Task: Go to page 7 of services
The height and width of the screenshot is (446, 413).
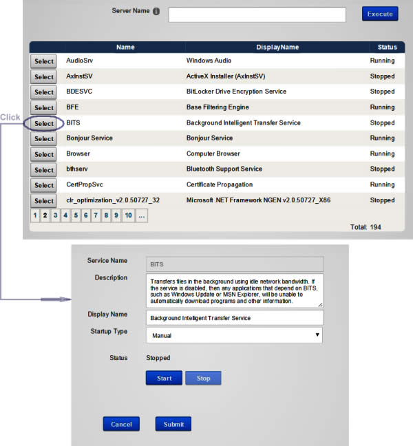Action: (x=96, y=215)
